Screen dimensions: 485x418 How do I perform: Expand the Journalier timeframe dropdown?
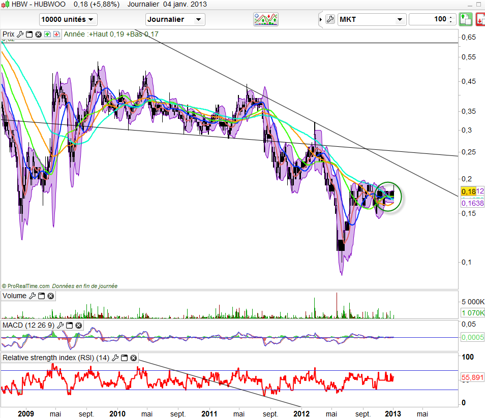[175, 19]
